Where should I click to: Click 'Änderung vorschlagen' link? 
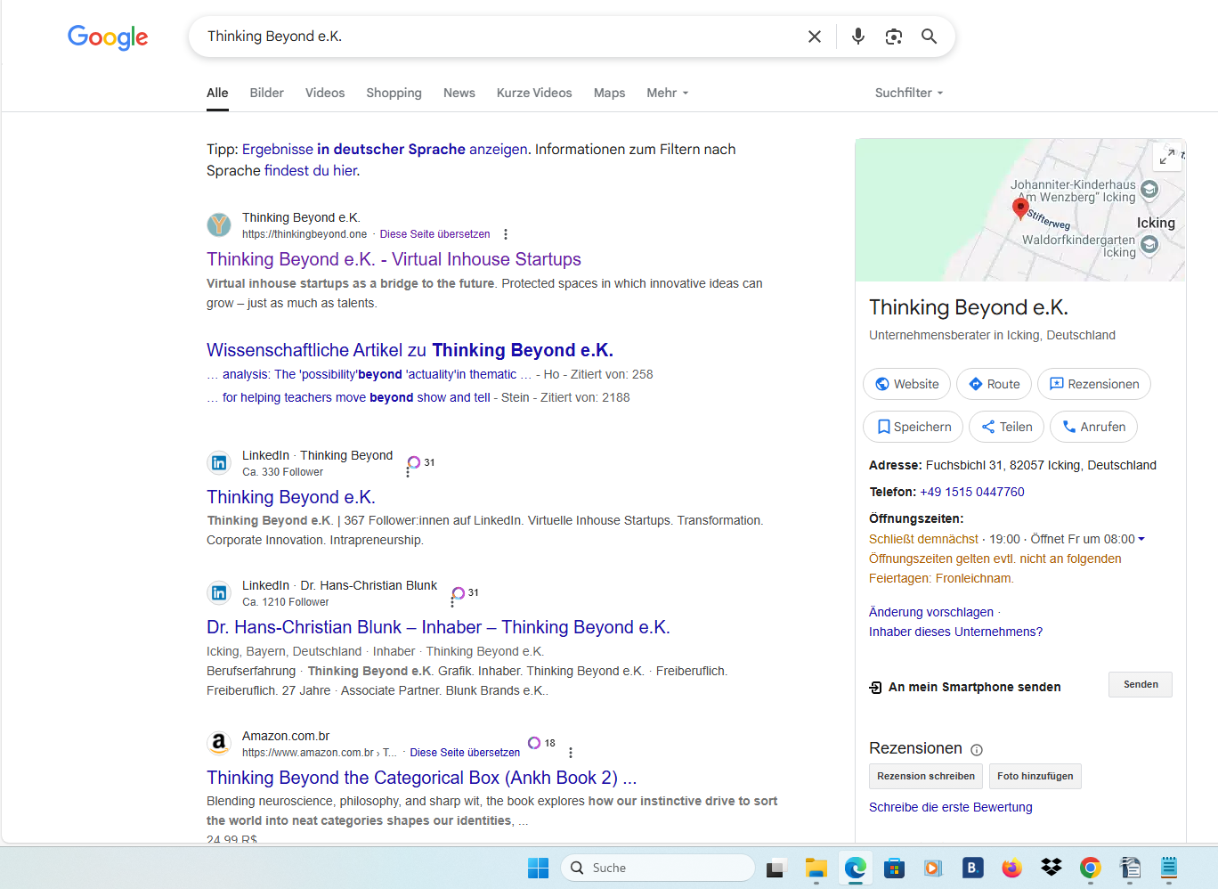coord(931,612)
